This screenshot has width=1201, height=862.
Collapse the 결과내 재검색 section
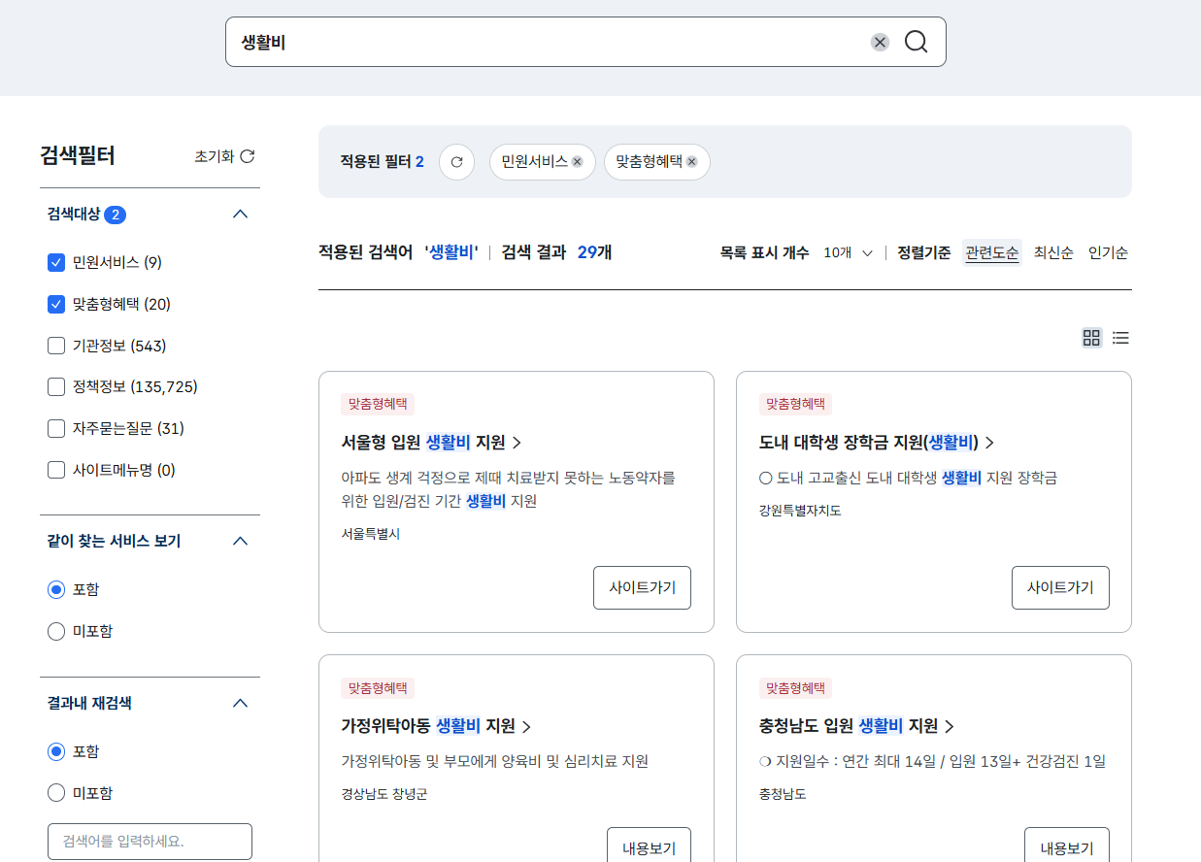(x=240, y=702)
